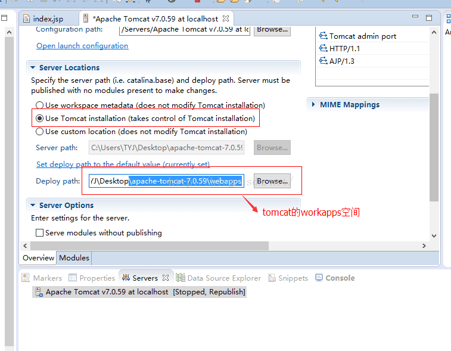Click horizontal scrollbar right arrow
Viewport: 451px width, 351px height.
[x=424, y=246]
